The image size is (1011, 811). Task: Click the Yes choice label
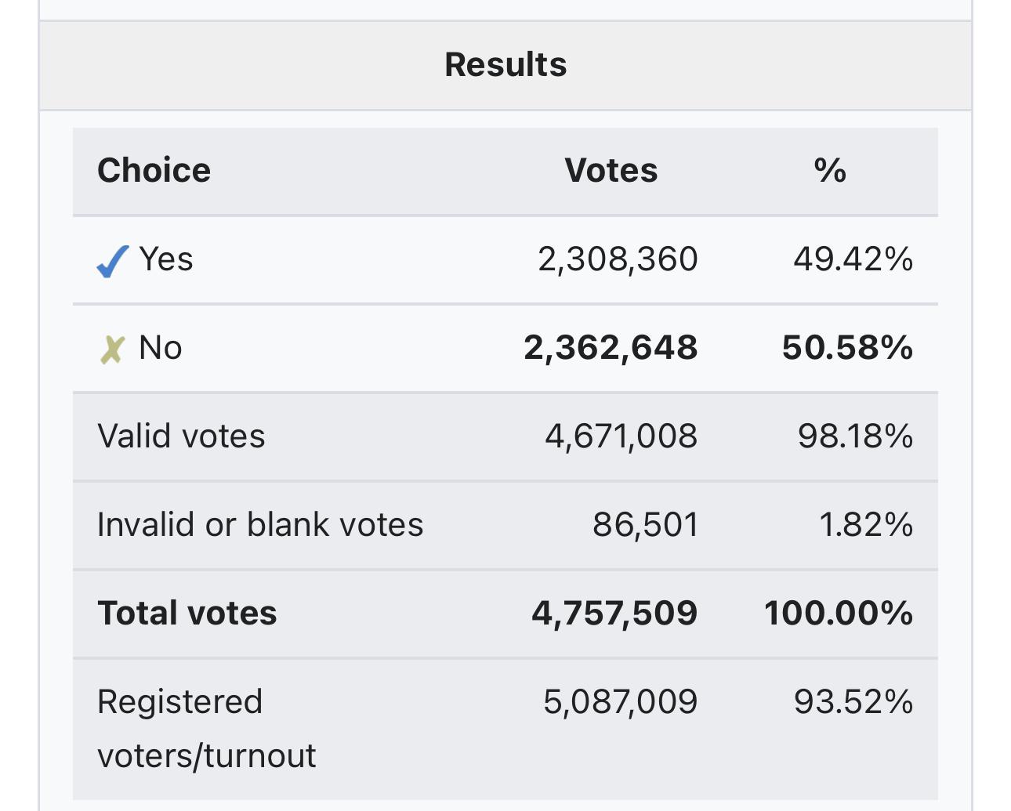point(165,259)
